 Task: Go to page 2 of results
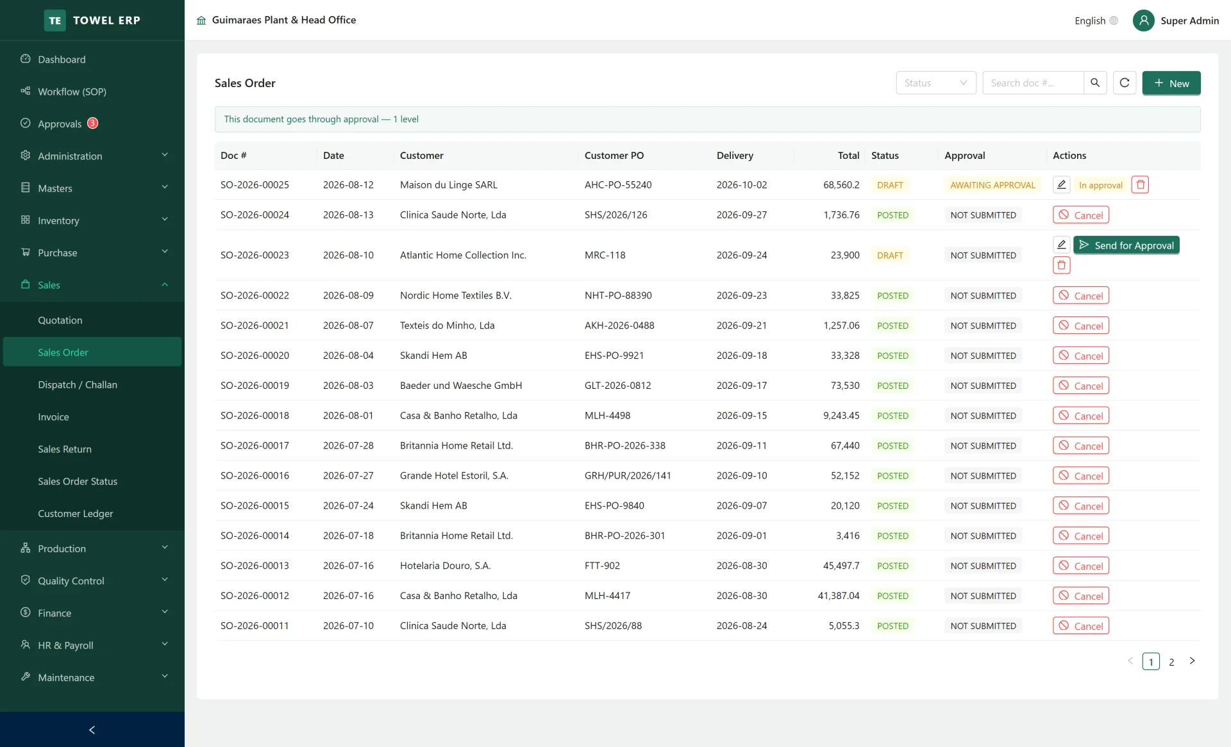(1171, 662)
